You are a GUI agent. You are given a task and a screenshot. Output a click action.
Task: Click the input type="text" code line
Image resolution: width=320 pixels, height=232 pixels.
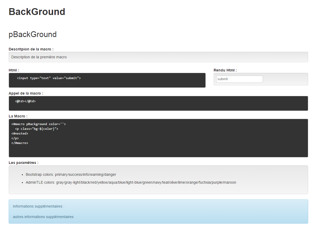pyautogui.click(x=49, y=78)
